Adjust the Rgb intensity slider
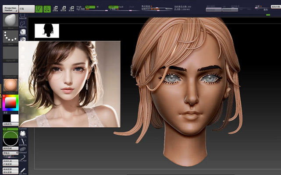281x175 pixels. 92,10
